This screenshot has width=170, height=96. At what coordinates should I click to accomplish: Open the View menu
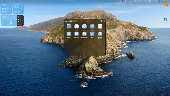tap(16, 1)
